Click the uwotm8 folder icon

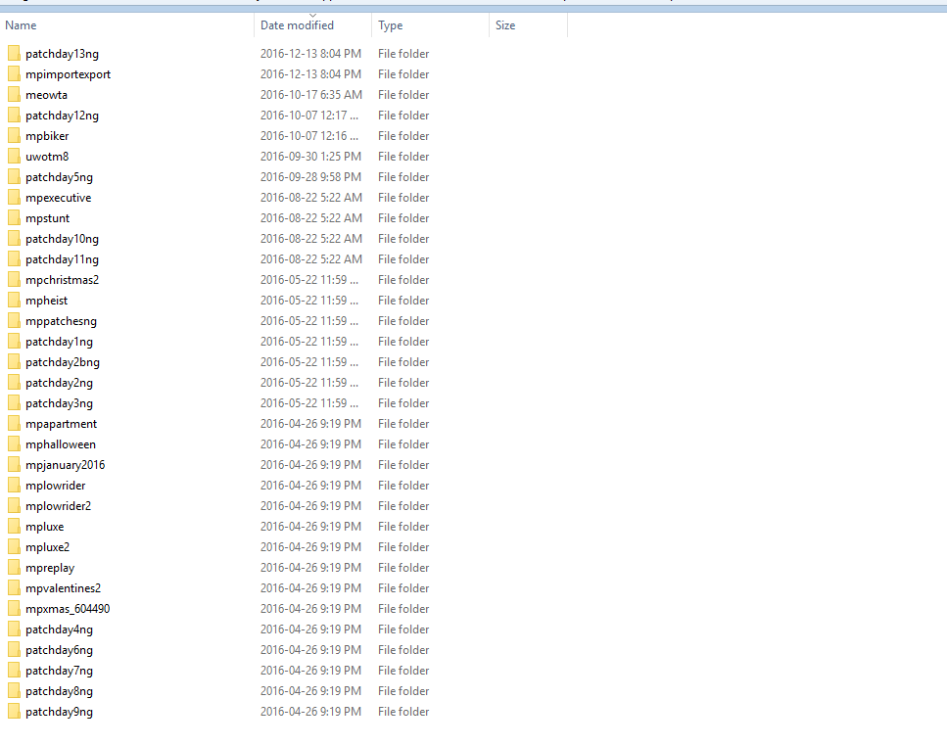(14, 157)
